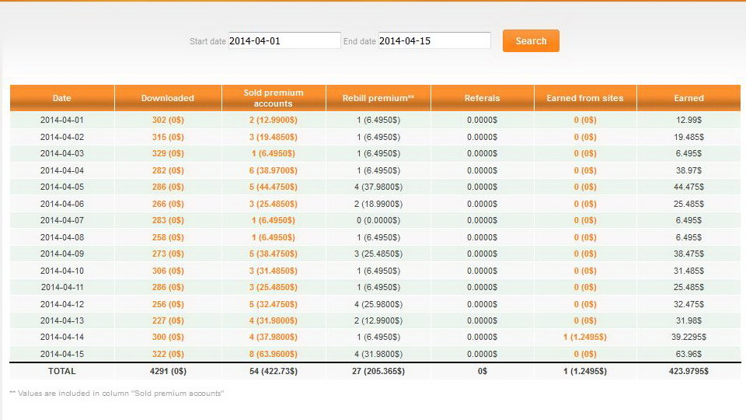Select the Earned from sites column header

584,98
